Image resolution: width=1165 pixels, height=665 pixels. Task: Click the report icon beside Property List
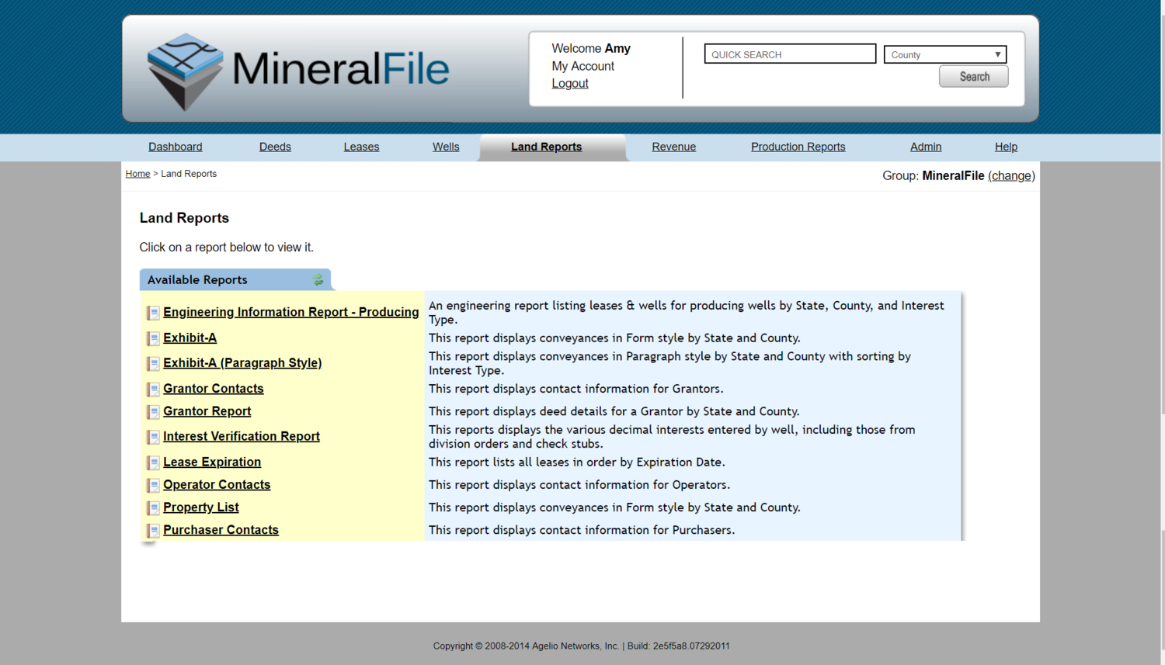(x=152, y=507)
